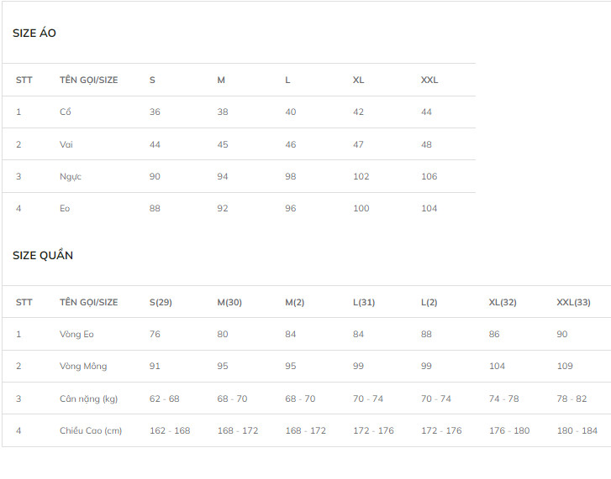Select the S(29) pants column header
611x479 pixels.
pos(161,302)
